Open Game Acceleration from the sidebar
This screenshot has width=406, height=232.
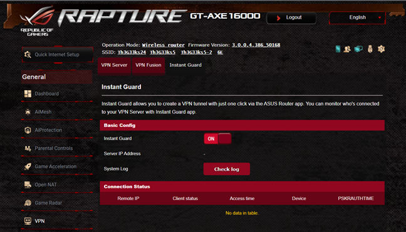click(x=57, y=166)
